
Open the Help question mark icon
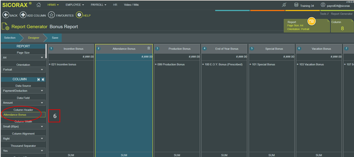click(x=79, y=15)
